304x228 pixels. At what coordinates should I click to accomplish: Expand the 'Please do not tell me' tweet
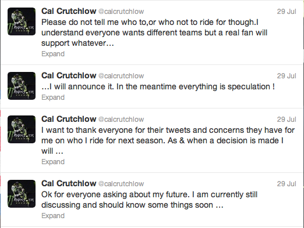coord(53,54)
